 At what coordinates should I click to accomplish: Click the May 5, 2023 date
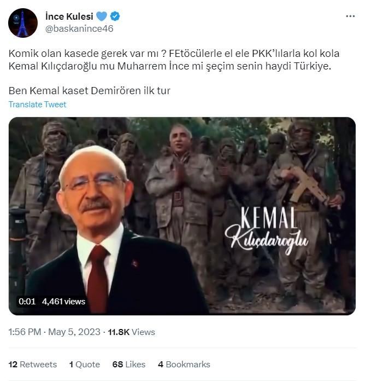[x=74, y=332]
